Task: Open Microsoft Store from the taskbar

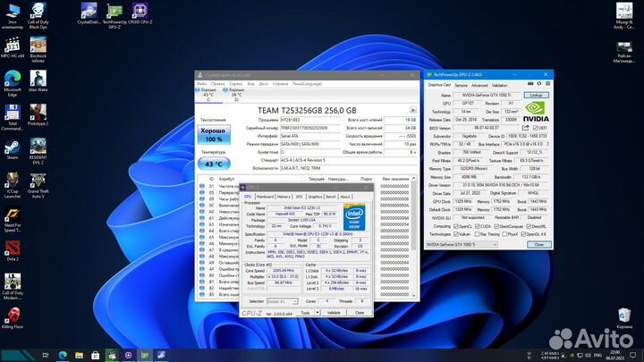Action: [96, 355]
